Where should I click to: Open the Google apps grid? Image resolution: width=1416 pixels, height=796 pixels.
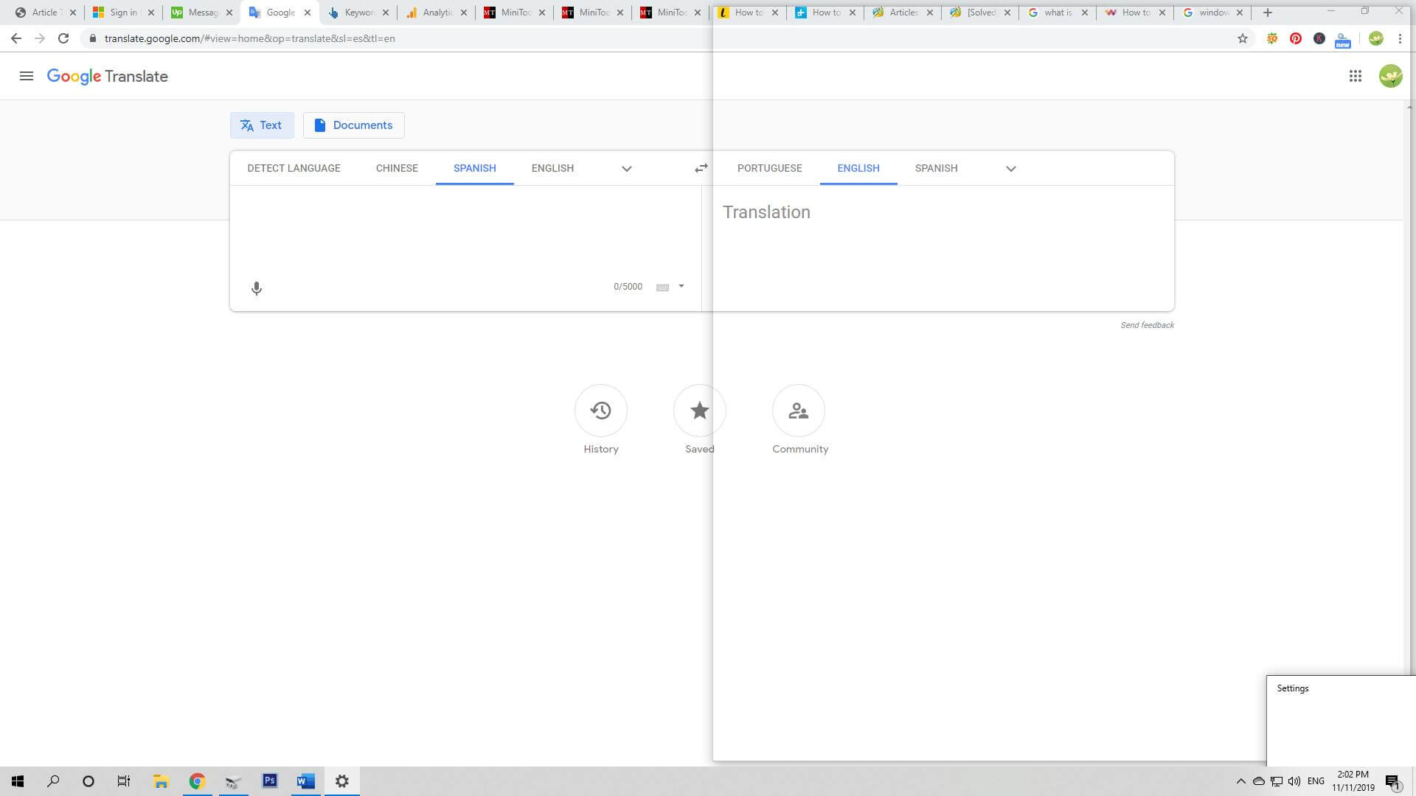point(1356,76)
